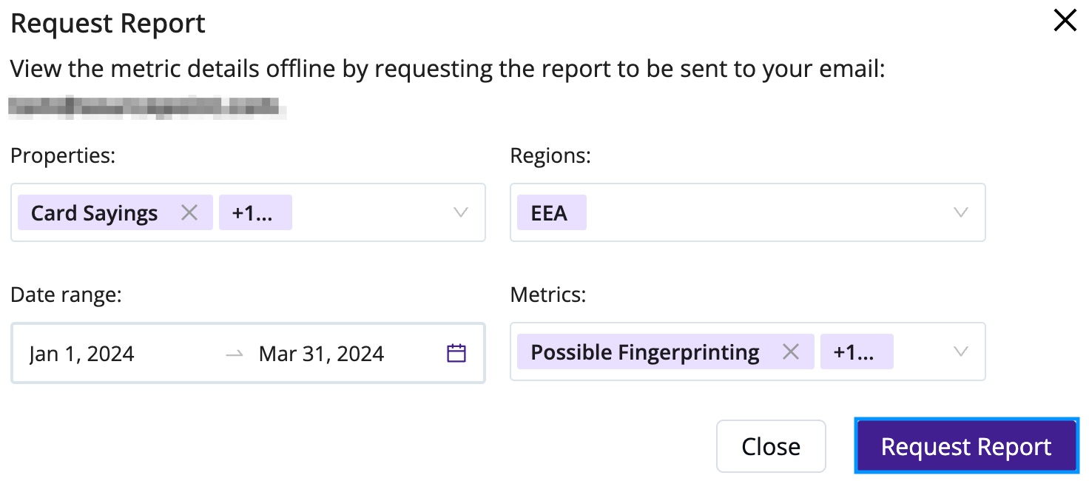Expand the Properties dropdown arrow
Viewport: 1089px width, 481px height.
pyautogui.click(x=461, y=213)
